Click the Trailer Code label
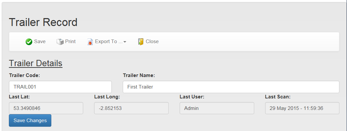Viewport: 347px width, 131px height. coord(24,75)
